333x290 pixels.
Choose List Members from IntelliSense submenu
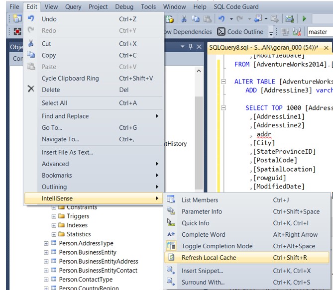247,200
